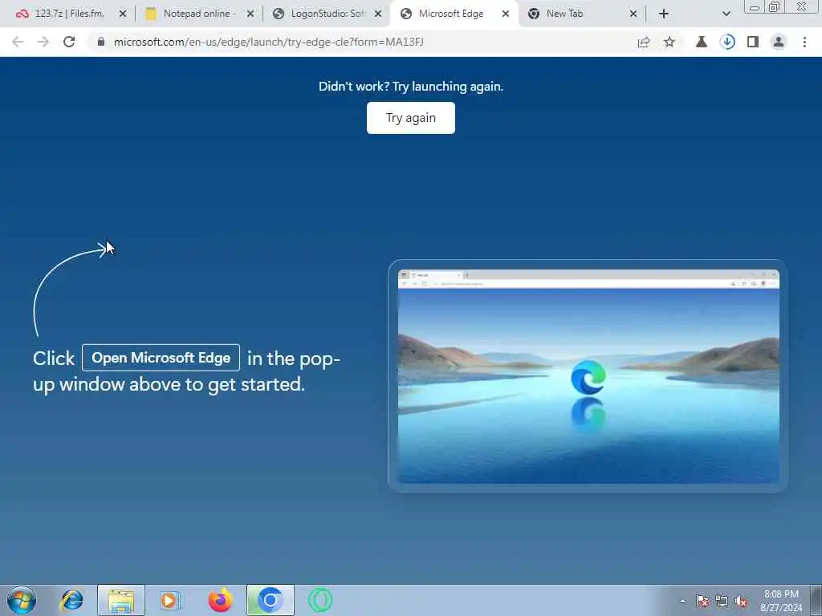Close the Notepad online tab
822x616 pixels.
tap(250, 14)
